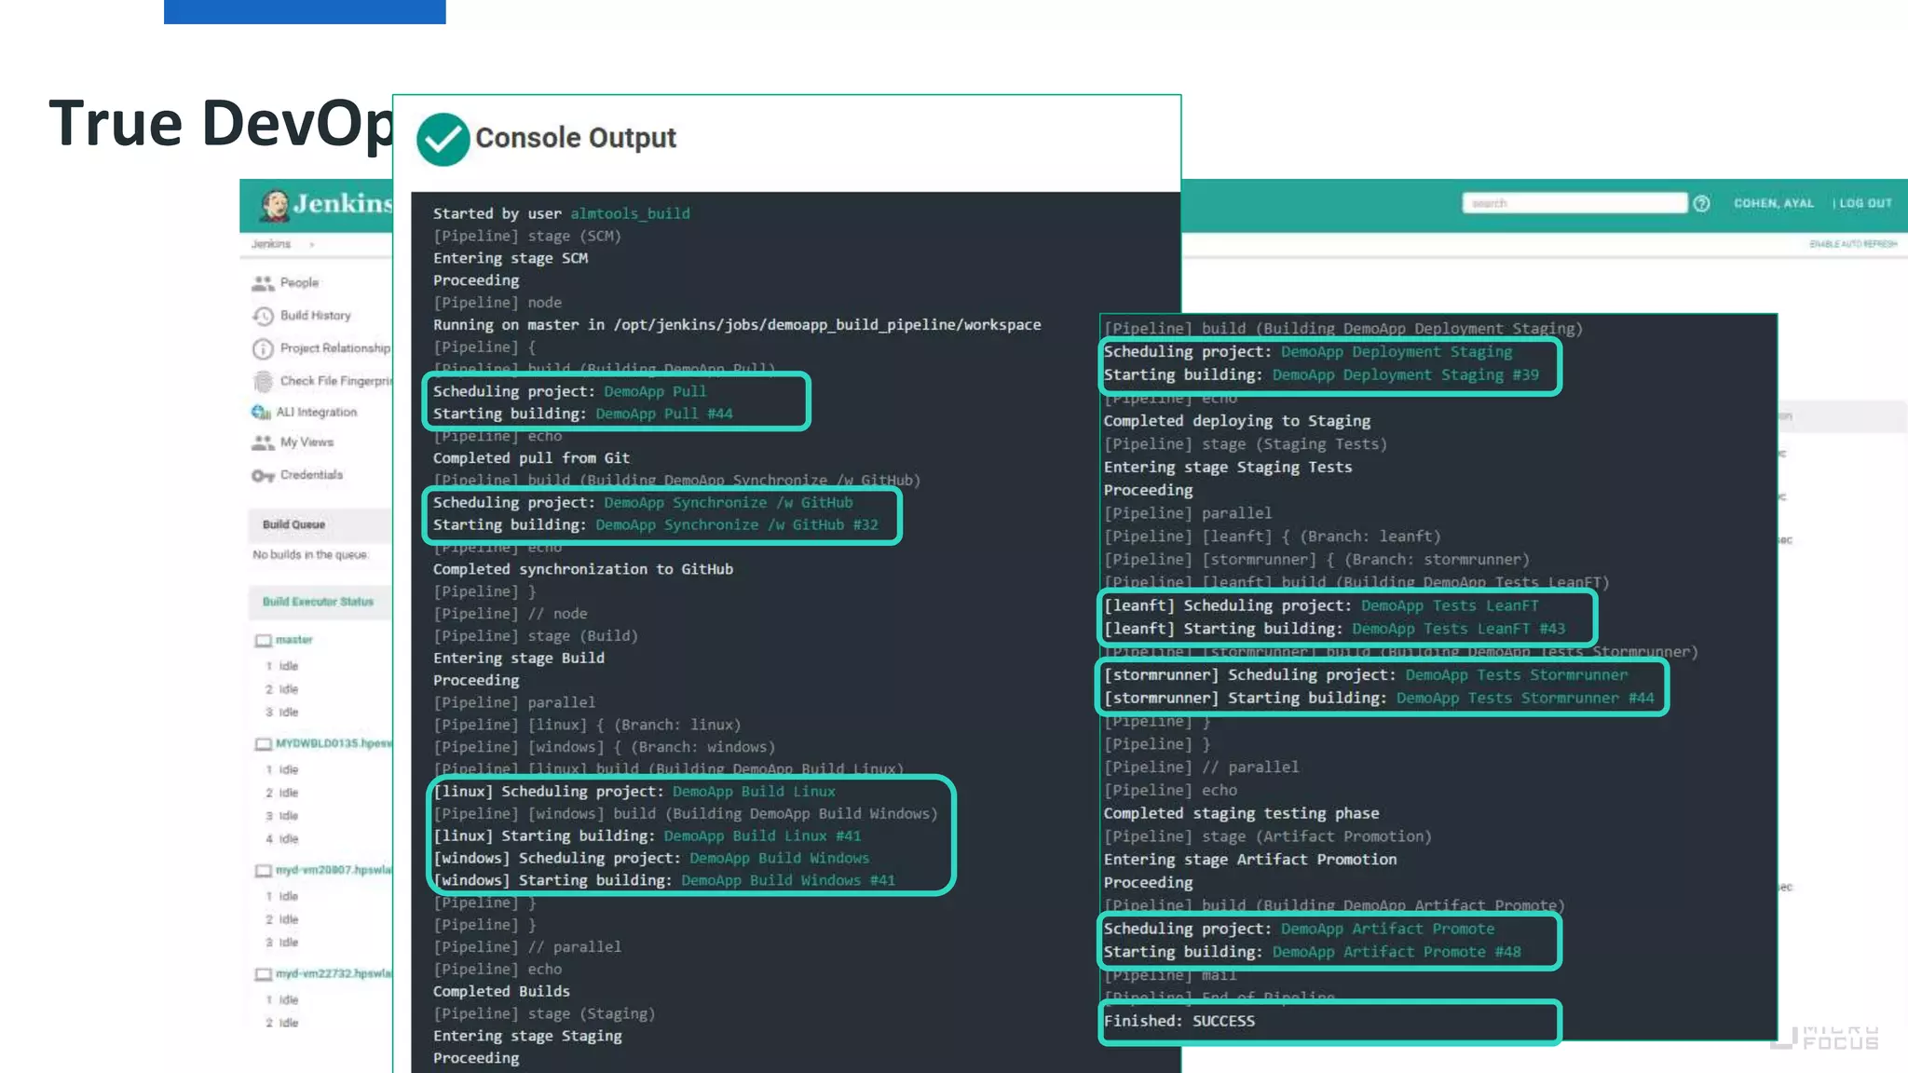
Task: Click 'Completed pull from Git' console line
Action: pos(531,458)
